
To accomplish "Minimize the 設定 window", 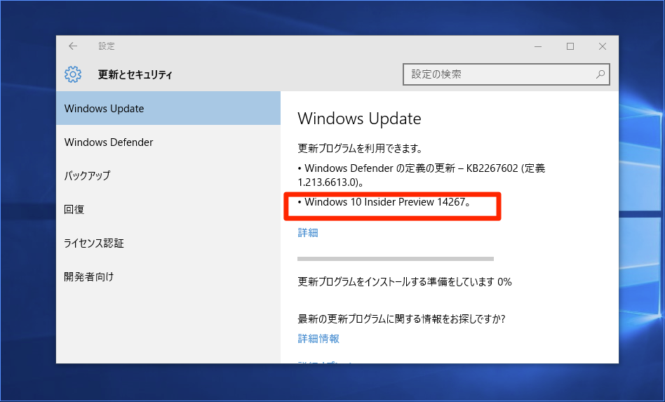I will 538,46.
